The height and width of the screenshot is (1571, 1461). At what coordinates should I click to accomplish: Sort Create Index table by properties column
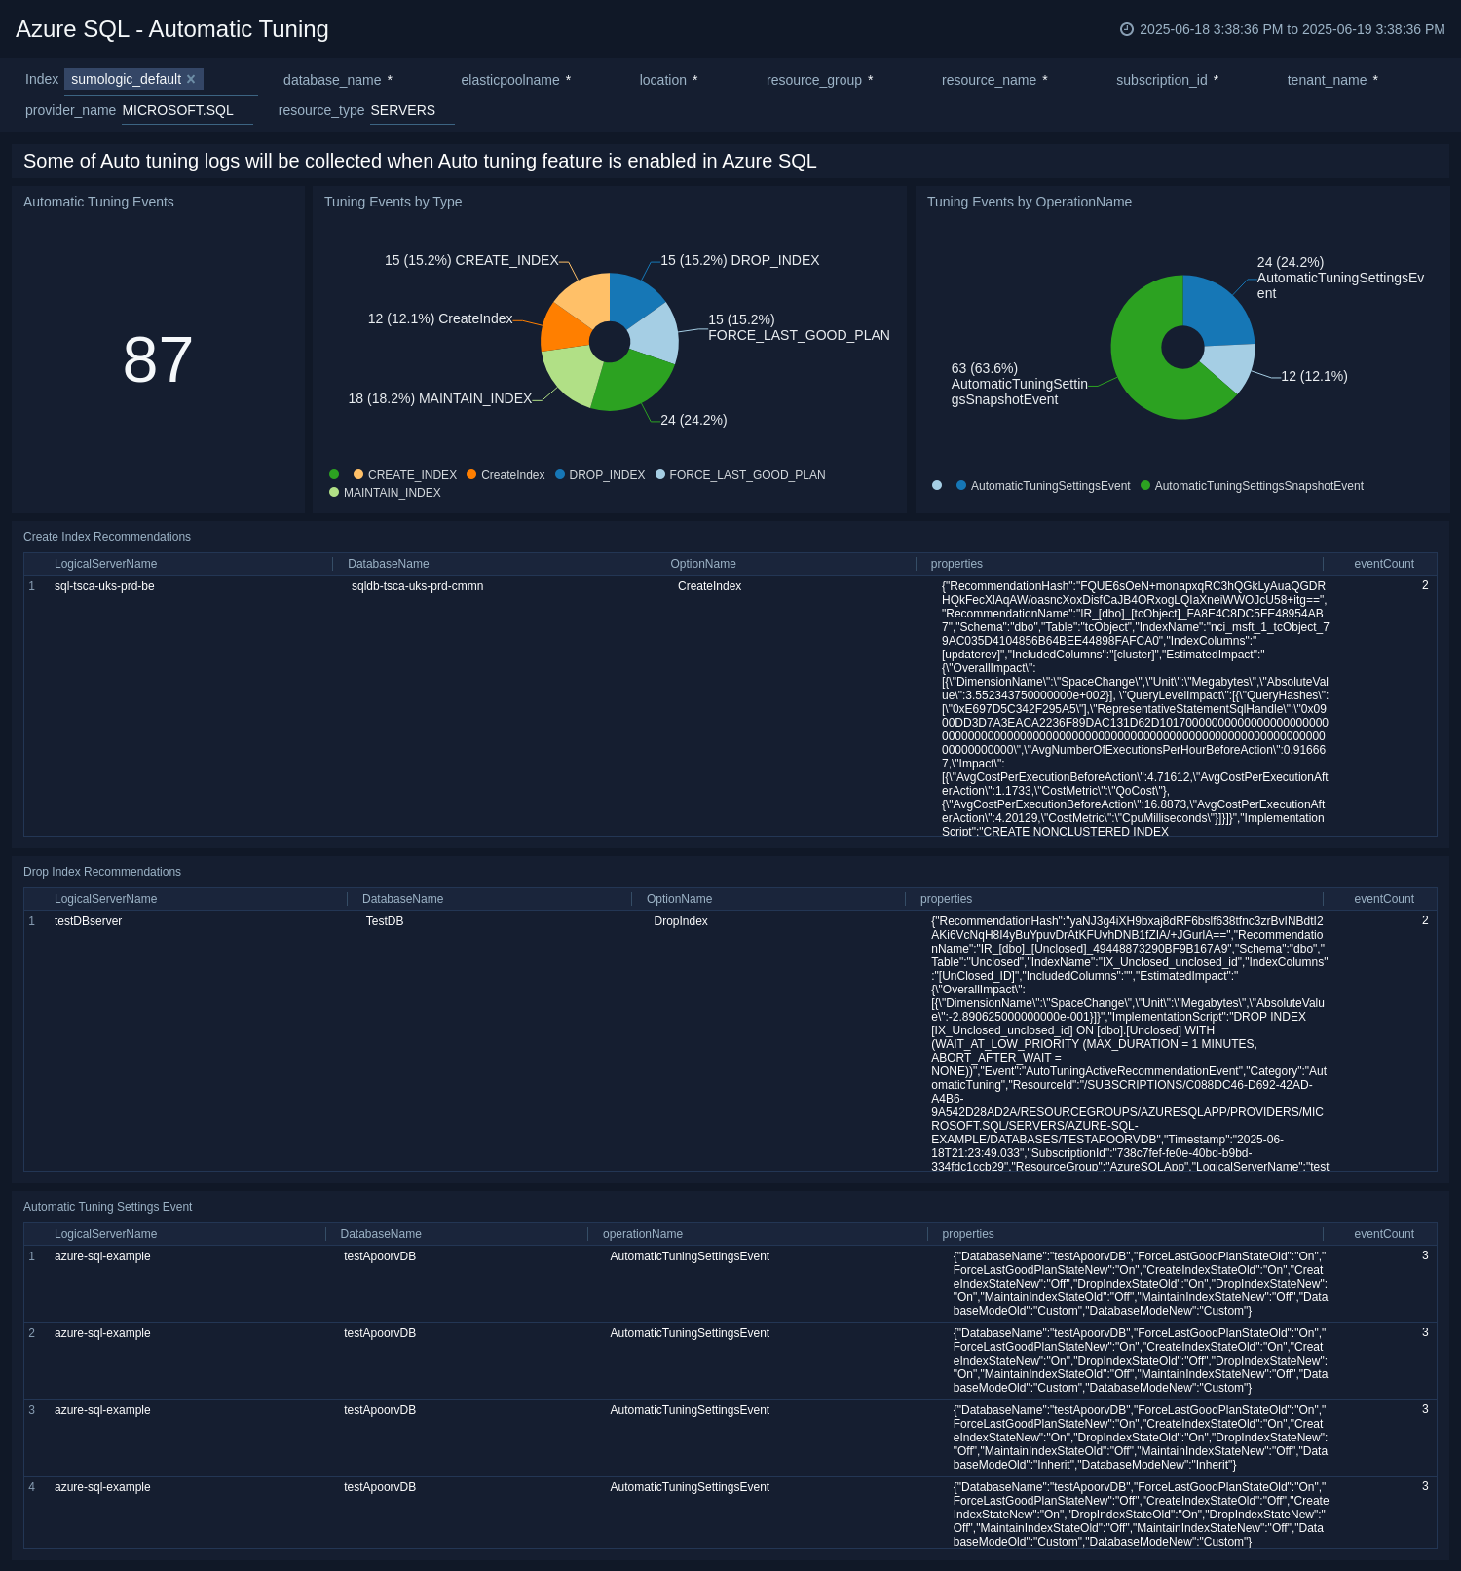click(956, 564)
